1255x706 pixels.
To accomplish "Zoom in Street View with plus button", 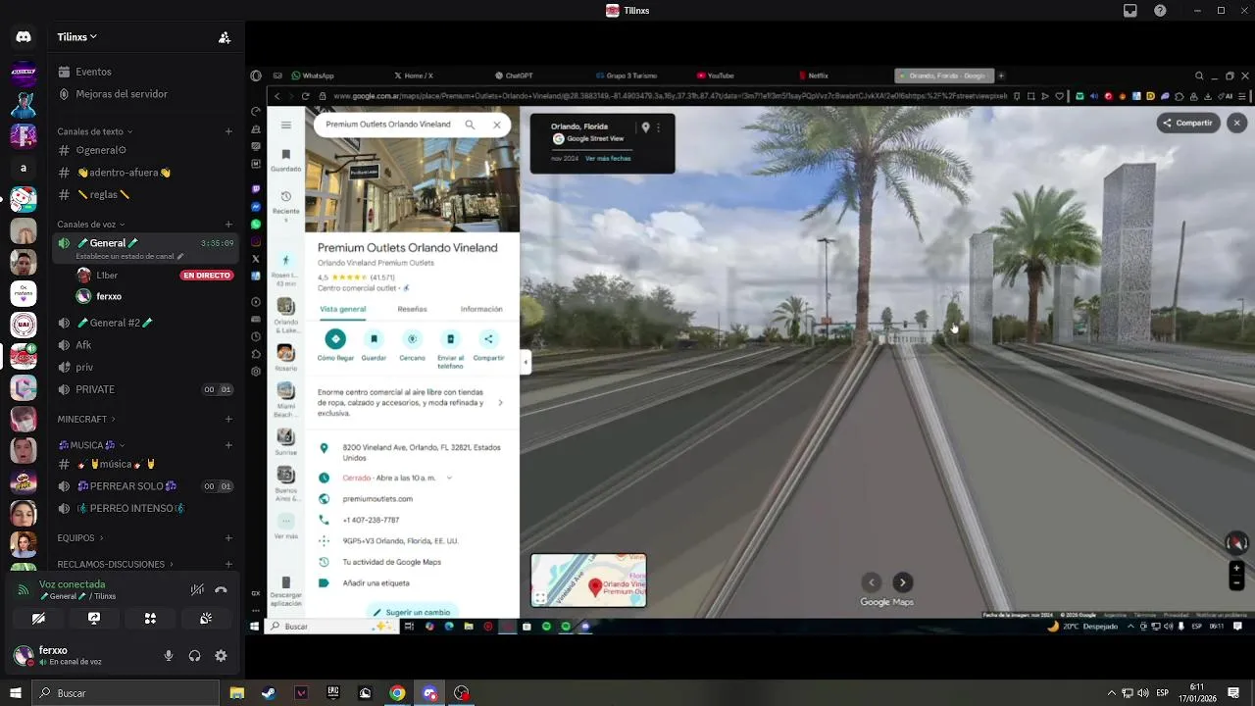I will click(1236, 568).
